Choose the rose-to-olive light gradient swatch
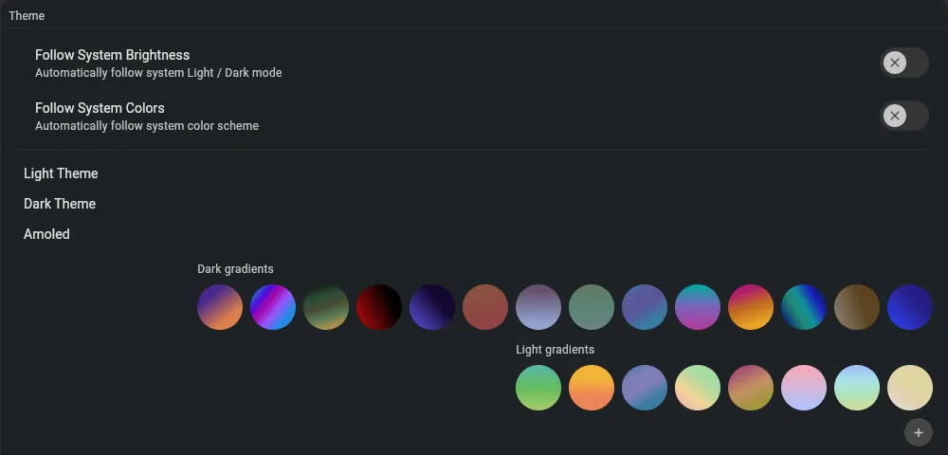This screenshot has width=948, height=455. tap(751, 388)
